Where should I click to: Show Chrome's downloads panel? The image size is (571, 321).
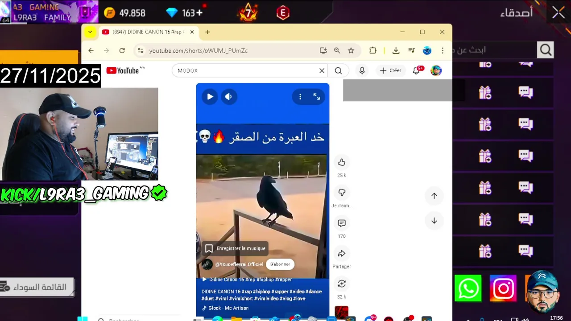point(396,50)
